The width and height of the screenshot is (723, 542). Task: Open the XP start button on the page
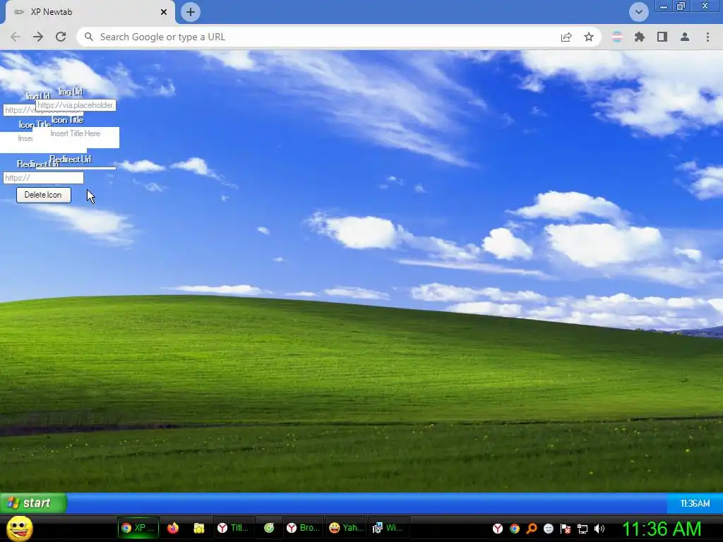33,502
